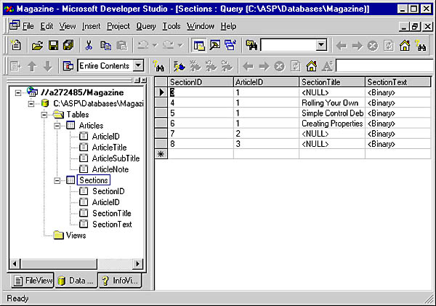Open the Query menu
The width and height of the screenshot is (436, 306).
146,26
